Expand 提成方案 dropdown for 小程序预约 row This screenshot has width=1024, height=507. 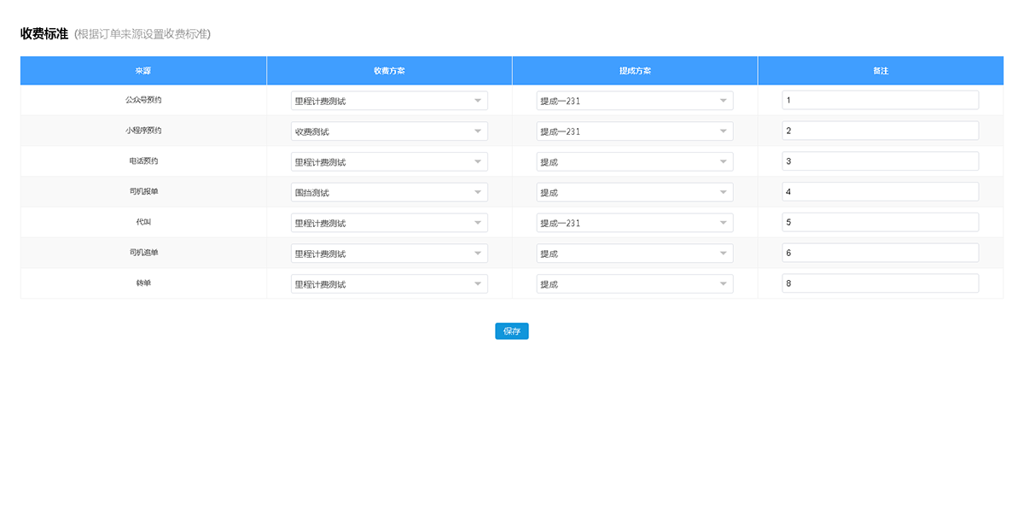point(634,131)
